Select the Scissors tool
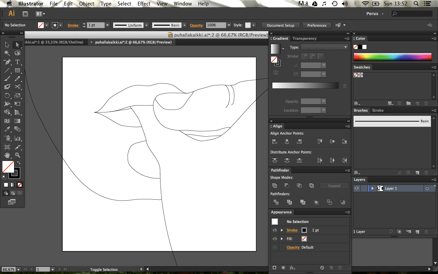This screenshot has height=274, width=438. [x=17, y=87]
